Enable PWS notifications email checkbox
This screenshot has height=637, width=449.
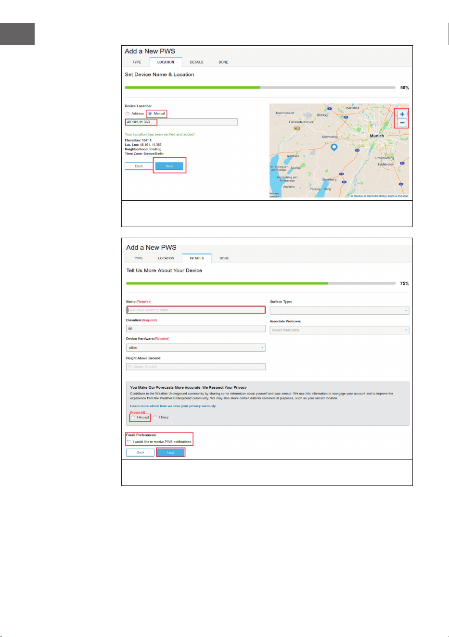click(129, 442)
